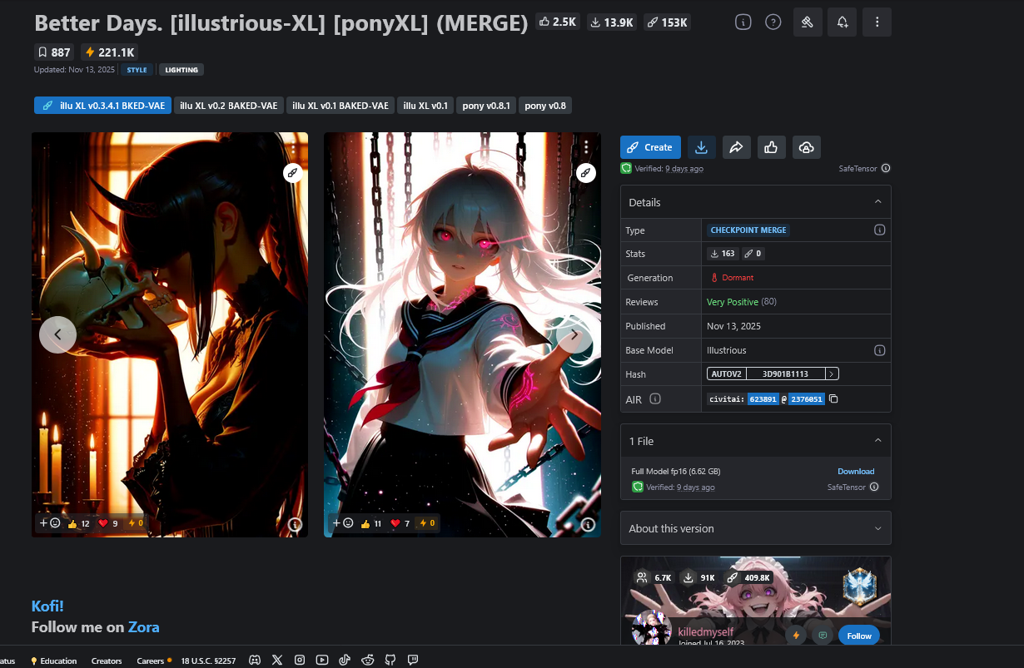Toggle thumbs-up reaction with 11 on second image
The height and width of the screenshot is (668, 1024).
coord(372,523)
